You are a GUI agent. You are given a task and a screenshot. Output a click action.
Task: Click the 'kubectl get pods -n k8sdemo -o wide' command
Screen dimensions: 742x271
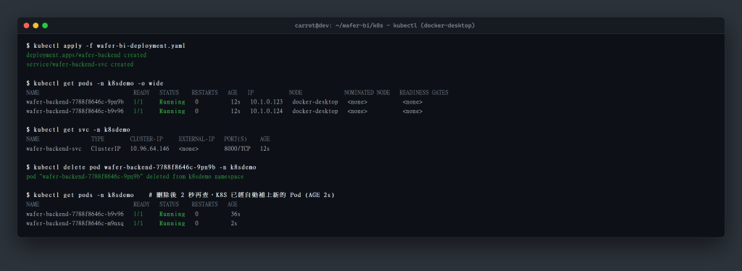coord(95,83)
